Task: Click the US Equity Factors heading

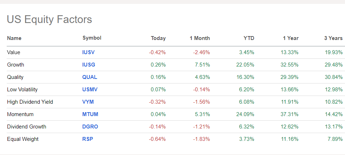Action: 49,19
